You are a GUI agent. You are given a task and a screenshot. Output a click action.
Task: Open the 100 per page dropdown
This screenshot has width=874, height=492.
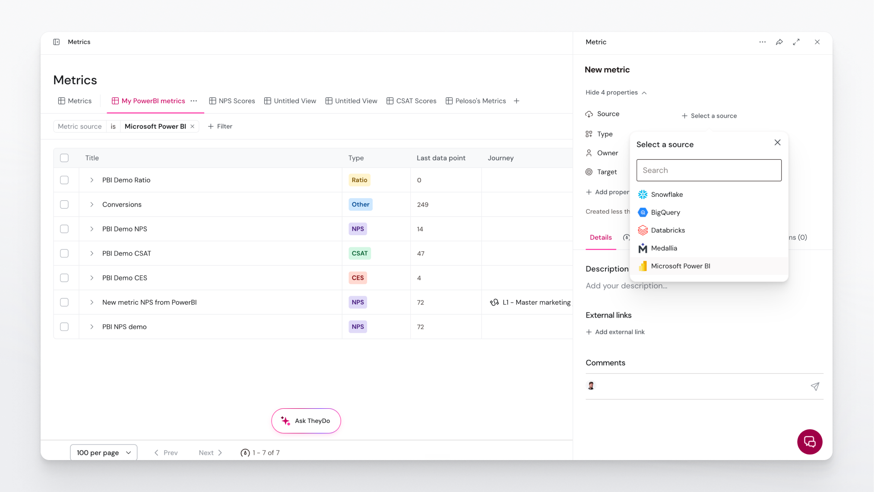(104, 453)
